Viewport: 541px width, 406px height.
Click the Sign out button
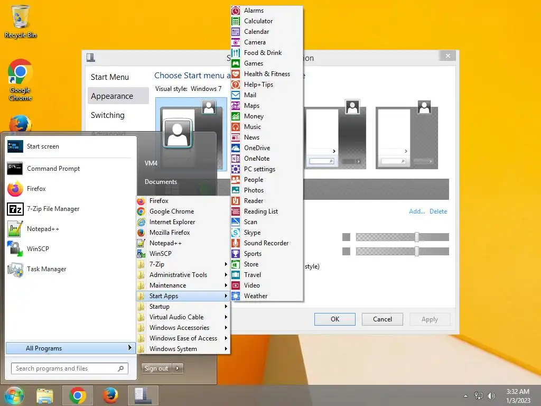click(156, 368)
